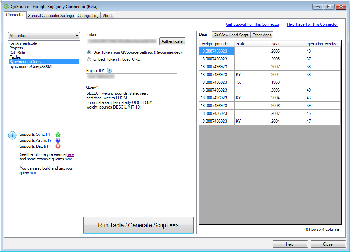Click the gestation weeks cell showing 43
Screen dimensions: 350x252
click(323, 98)
